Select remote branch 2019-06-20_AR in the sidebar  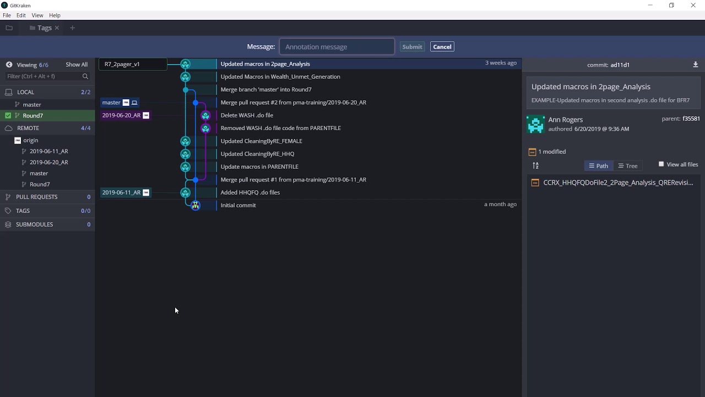click(x=49, y=162)
